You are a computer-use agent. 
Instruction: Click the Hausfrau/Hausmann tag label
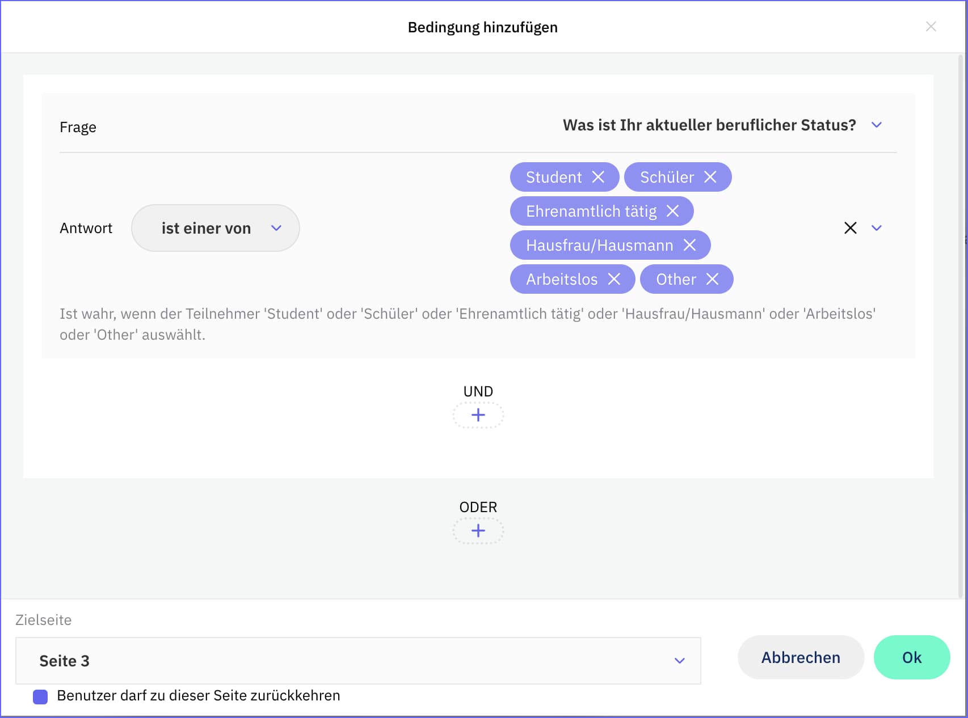[600, 246]
